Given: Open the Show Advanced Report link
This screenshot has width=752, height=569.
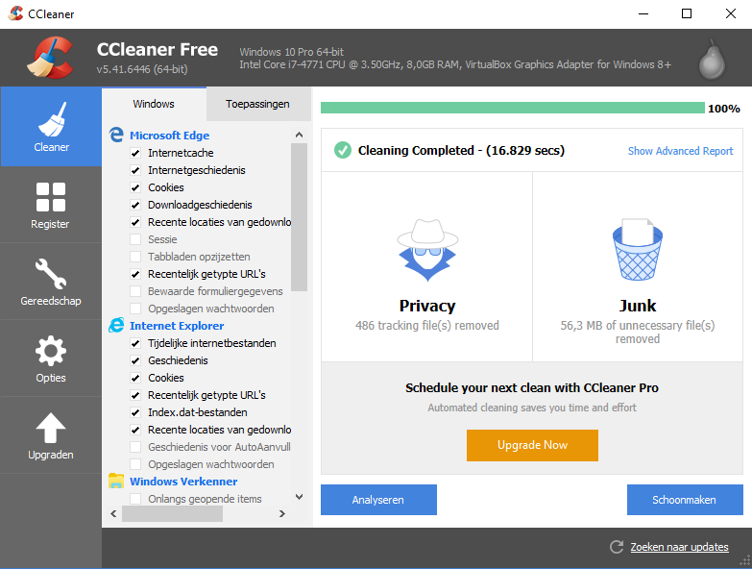Looking at the screenshot, I should pyautogui.click(x=680, y=151).
